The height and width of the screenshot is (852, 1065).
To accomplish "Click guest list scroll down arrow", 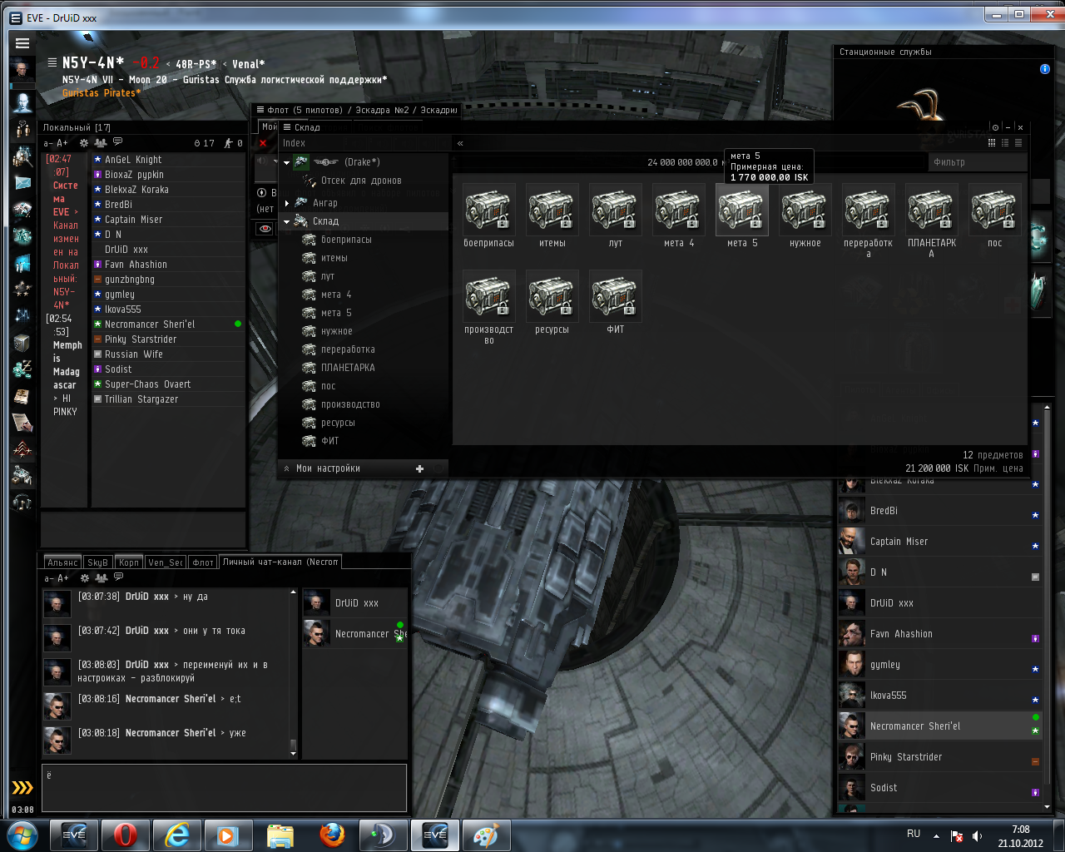I will click(x=1046, y=807).
